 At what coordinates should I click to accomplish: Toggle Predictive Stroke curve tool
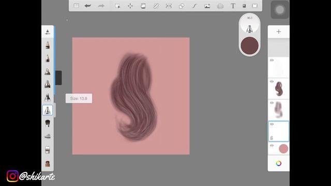pos(194,6)
